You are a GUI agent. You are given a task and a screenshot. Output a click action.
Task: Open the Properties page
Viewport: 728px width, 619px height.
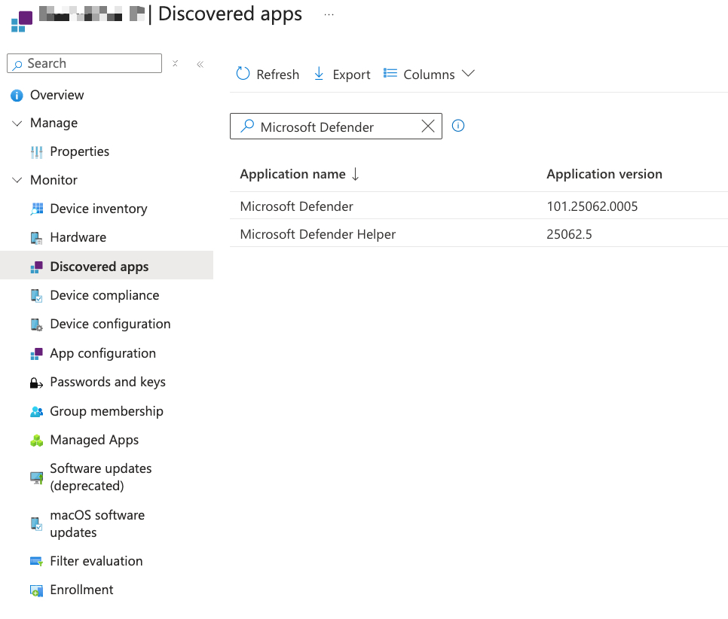81,151
